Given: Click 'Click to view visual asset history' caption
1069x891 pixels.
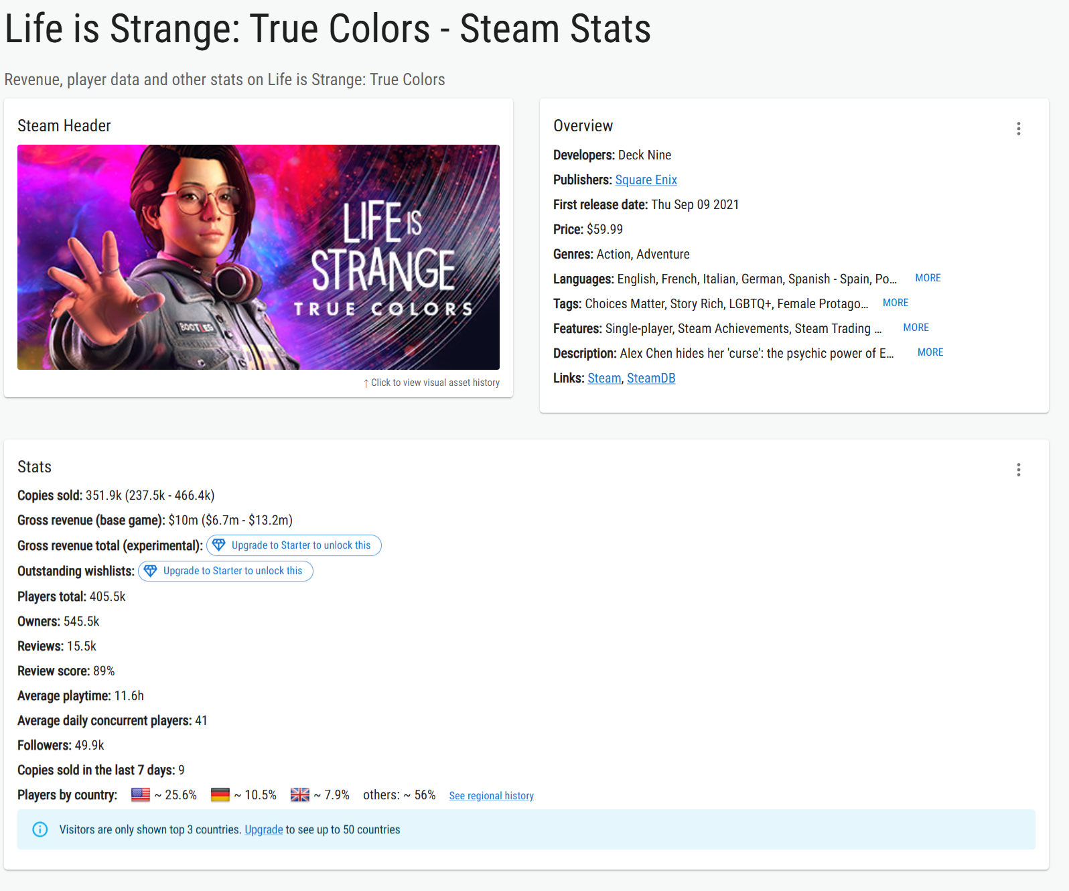Looking at the screenshot, I should pyautogui.click(x=431, y=383).
